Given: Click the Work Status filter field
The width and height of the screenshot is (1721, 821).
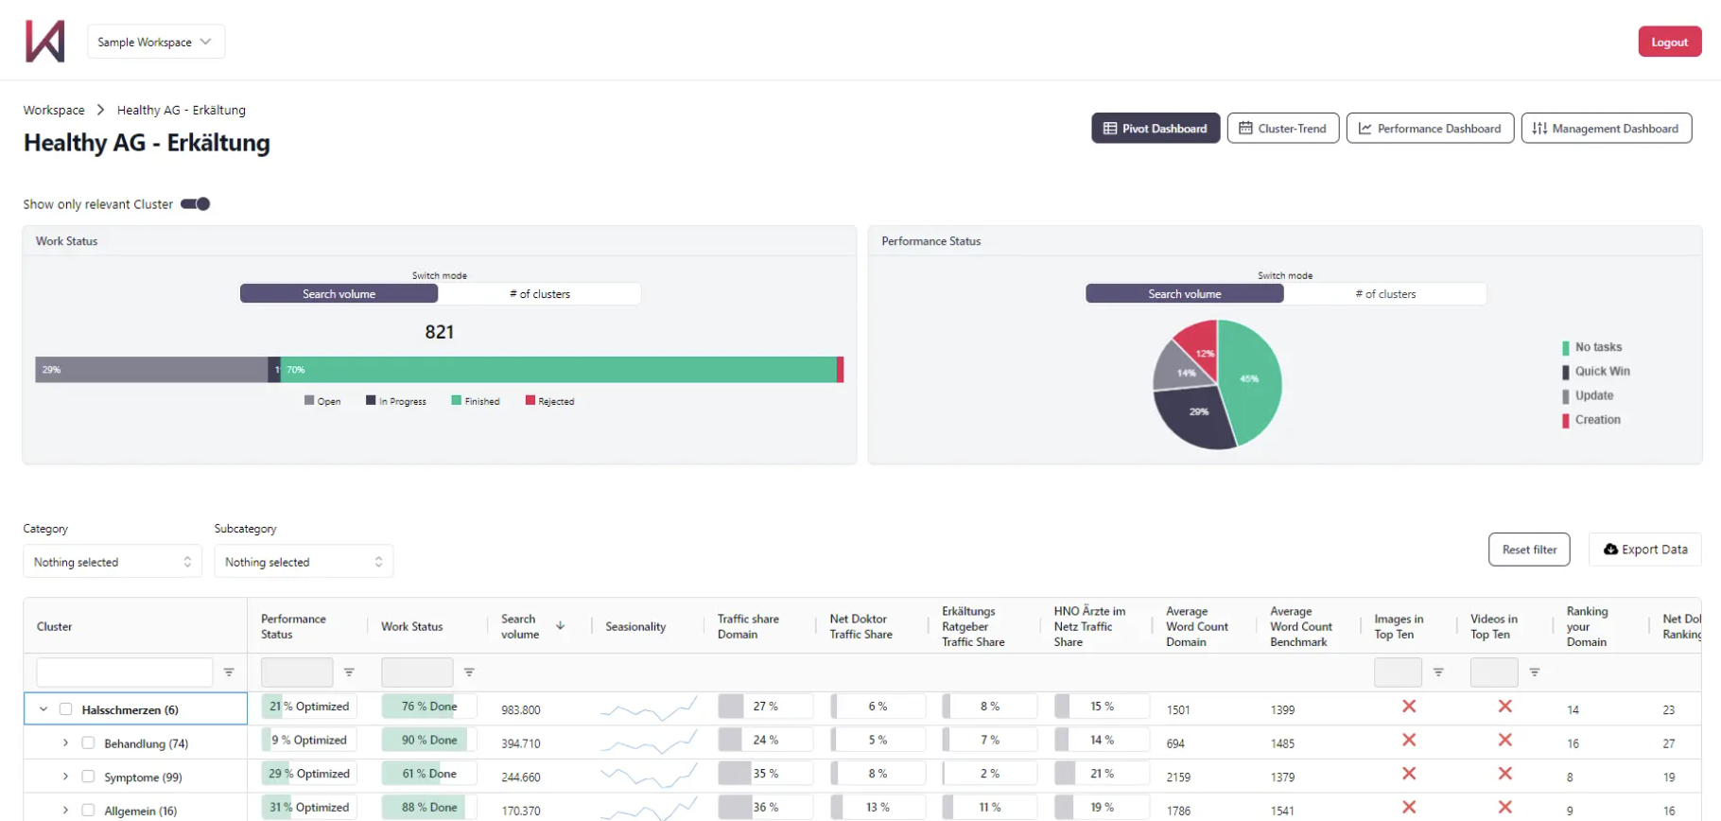Looking at the screenshot, I should 417,673.
